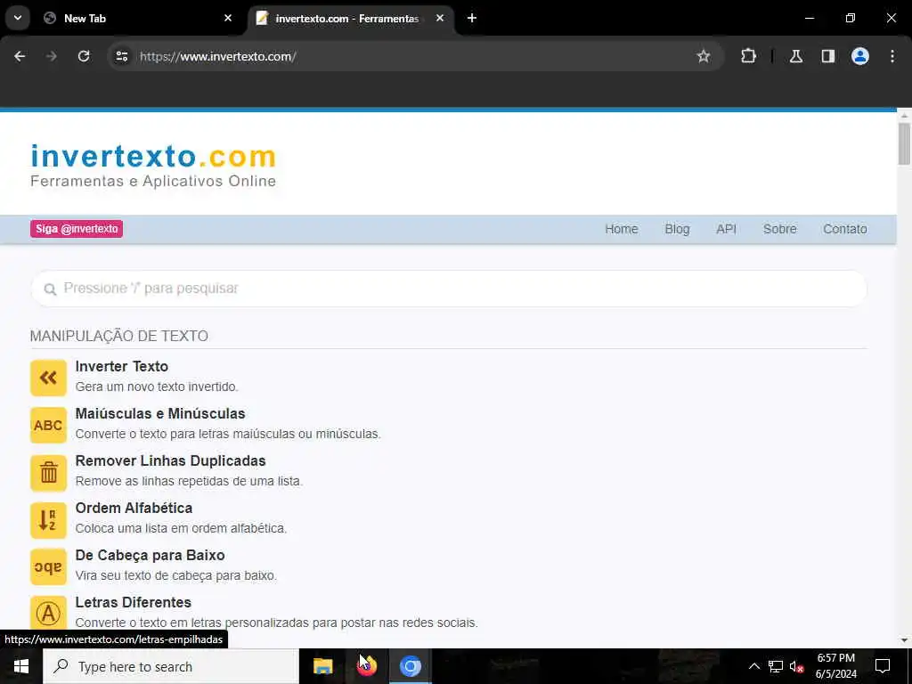This screenshot has width=912, height=684.
Task: Click the scrollbar down arrow
Action: pos(904,640)
